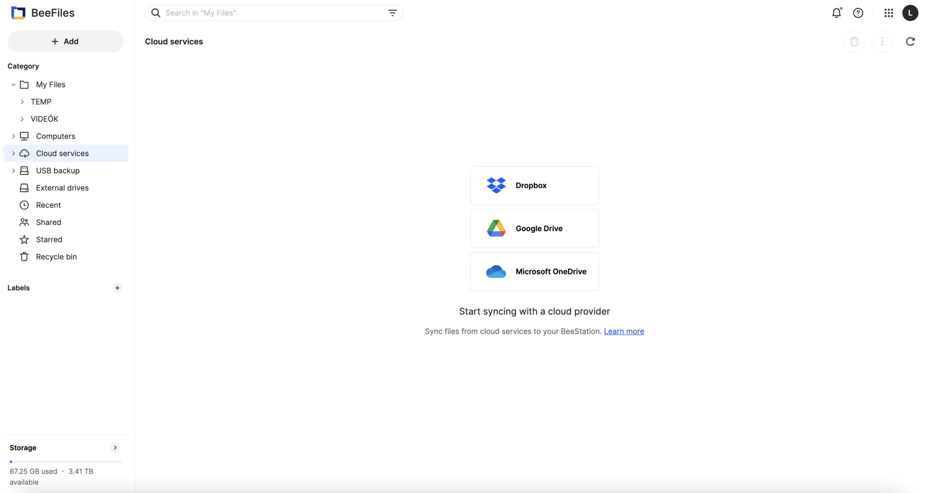Add a new label with plus icon
The height and width of the screenshot is (493, 926).
coord(117,288)
